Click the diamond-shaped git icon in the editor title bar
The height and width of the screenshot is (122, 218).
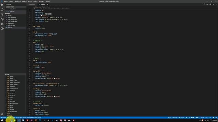pyautogui.click(x=210, y=4)
